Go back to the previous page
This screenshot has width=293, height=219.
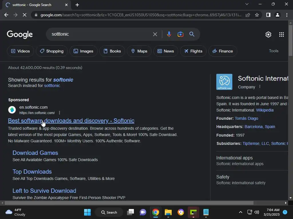tap(6, 15)
